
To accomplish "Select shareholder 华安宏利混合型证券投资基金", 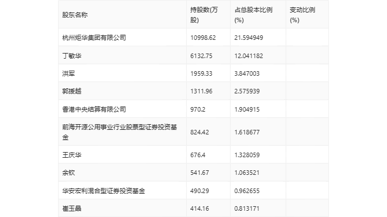I will pyautogui.click(x=104, y=191).
